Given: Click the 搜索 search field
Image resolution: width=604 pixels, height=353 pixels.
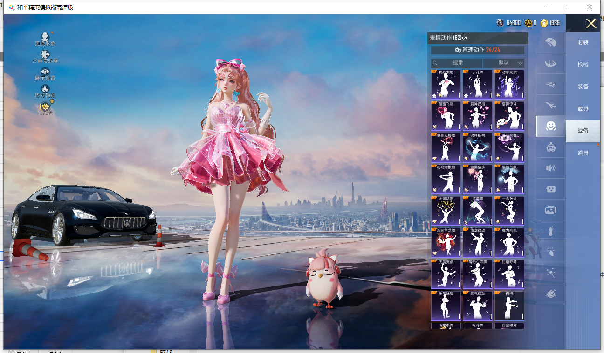Looking at the screenshot, I should (x=457, y=63).
